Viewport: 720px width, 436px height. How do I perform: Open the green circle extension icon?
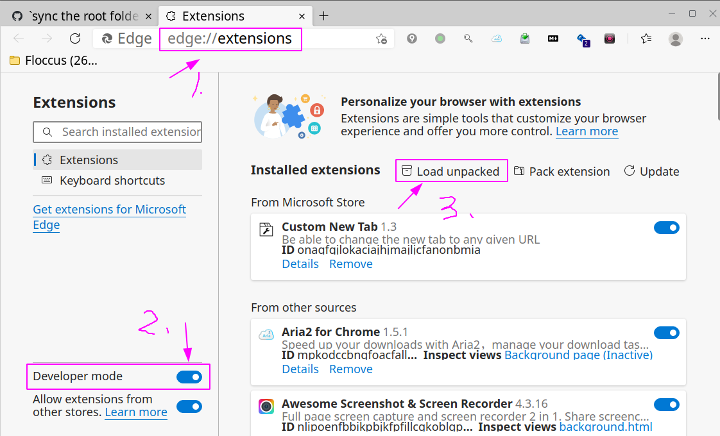tap(440, 38)
